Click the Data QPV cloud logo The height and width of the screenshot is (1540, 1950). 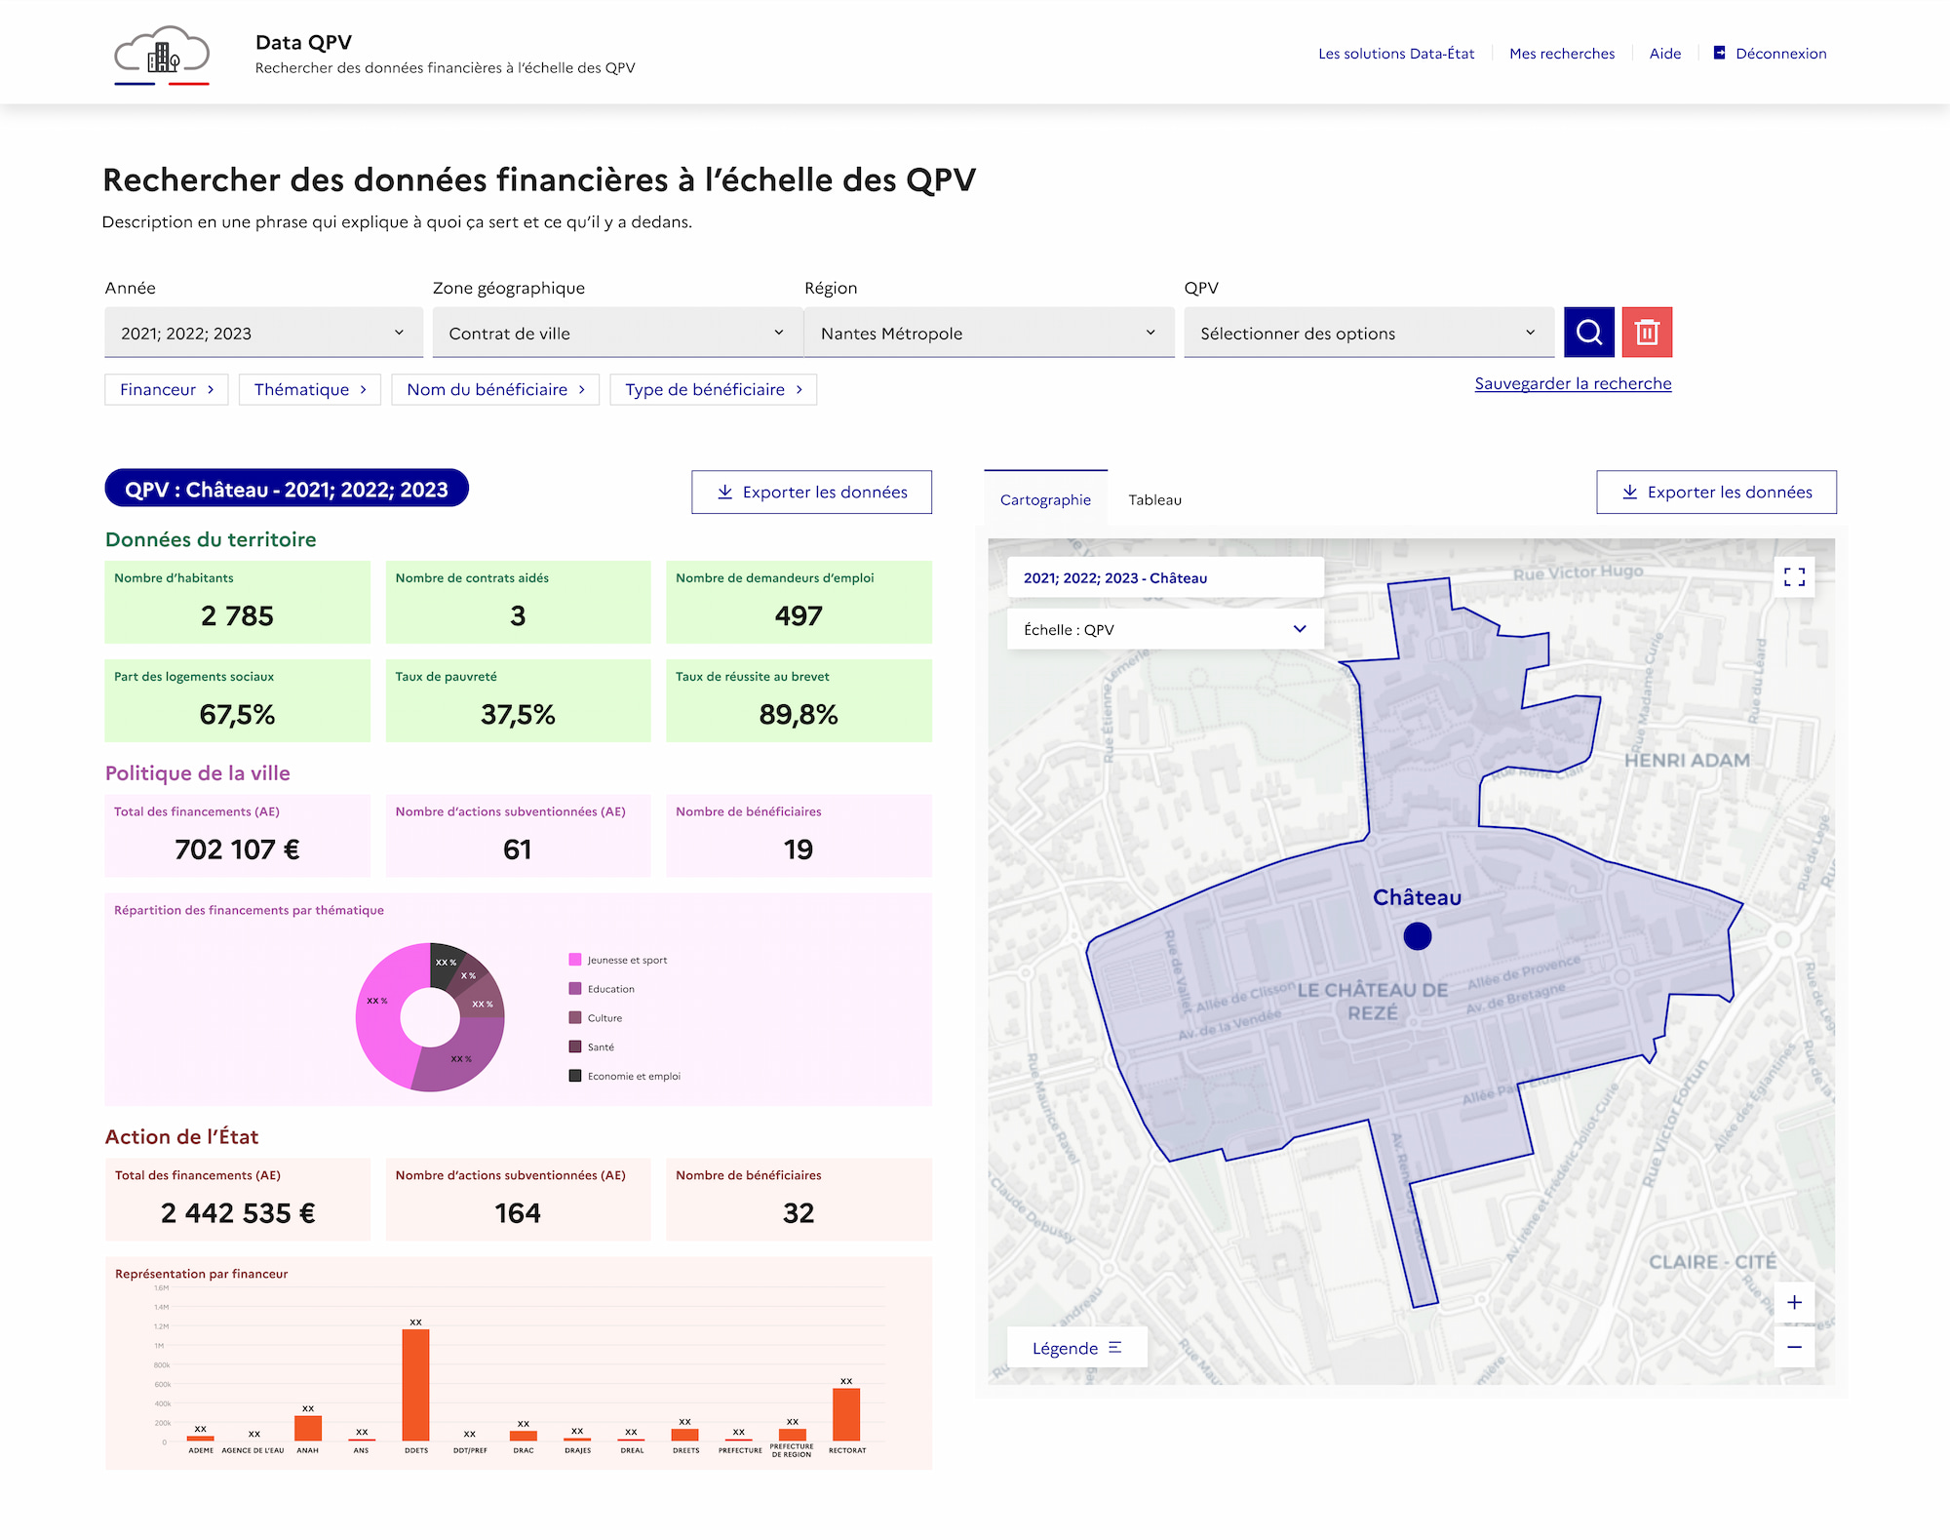pyautogui.click(x=162, y=55)
